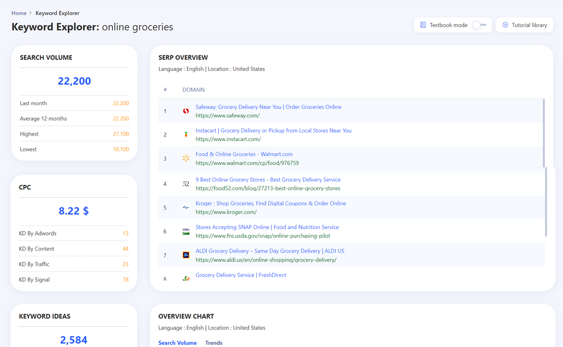This screenshot has width=563, height=347.
Task: Click the Walmart spark favicon
Action: [185, 158]
